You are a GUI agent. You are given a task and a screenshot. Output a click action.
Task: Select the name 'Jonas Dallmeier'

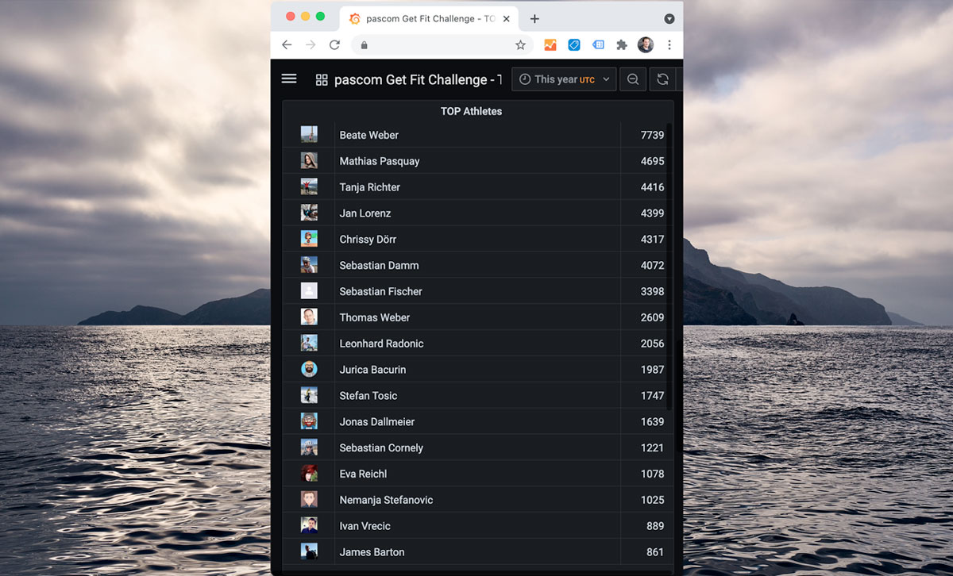(x=377, y=421)
